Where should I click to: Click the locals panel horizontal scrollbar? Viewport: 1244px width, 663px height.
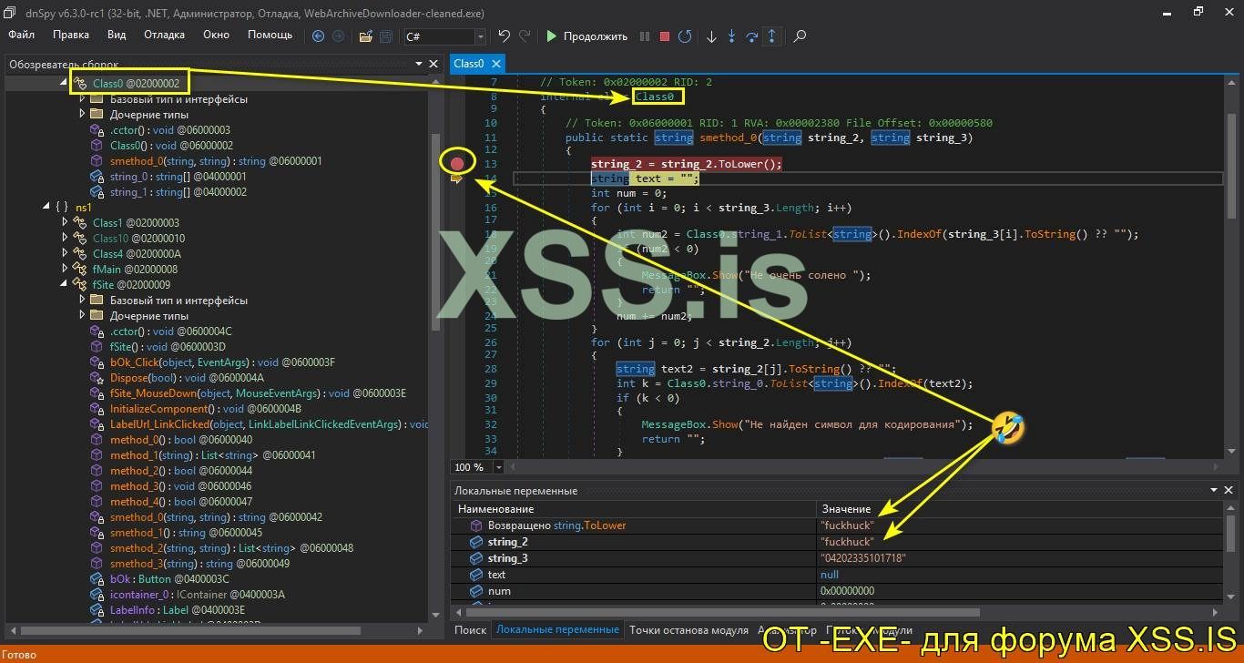click(x=721, y=612)
